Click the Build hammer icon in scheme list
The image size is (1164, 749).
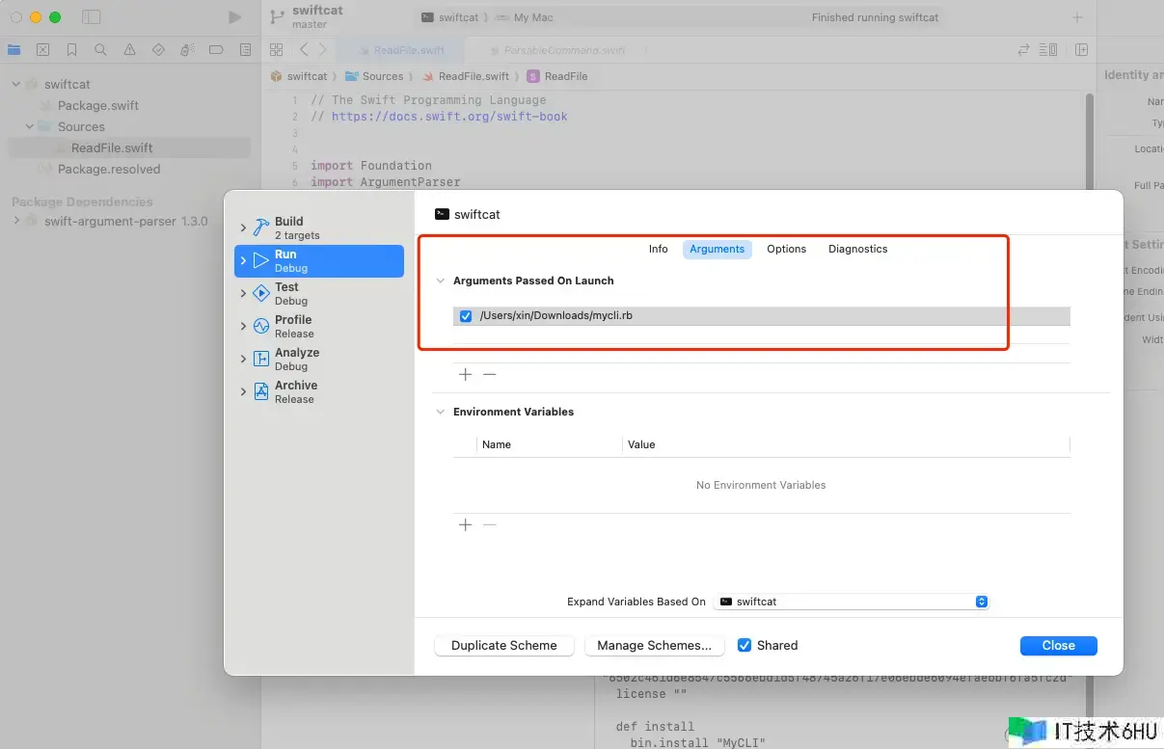click(x=261, y=227)
